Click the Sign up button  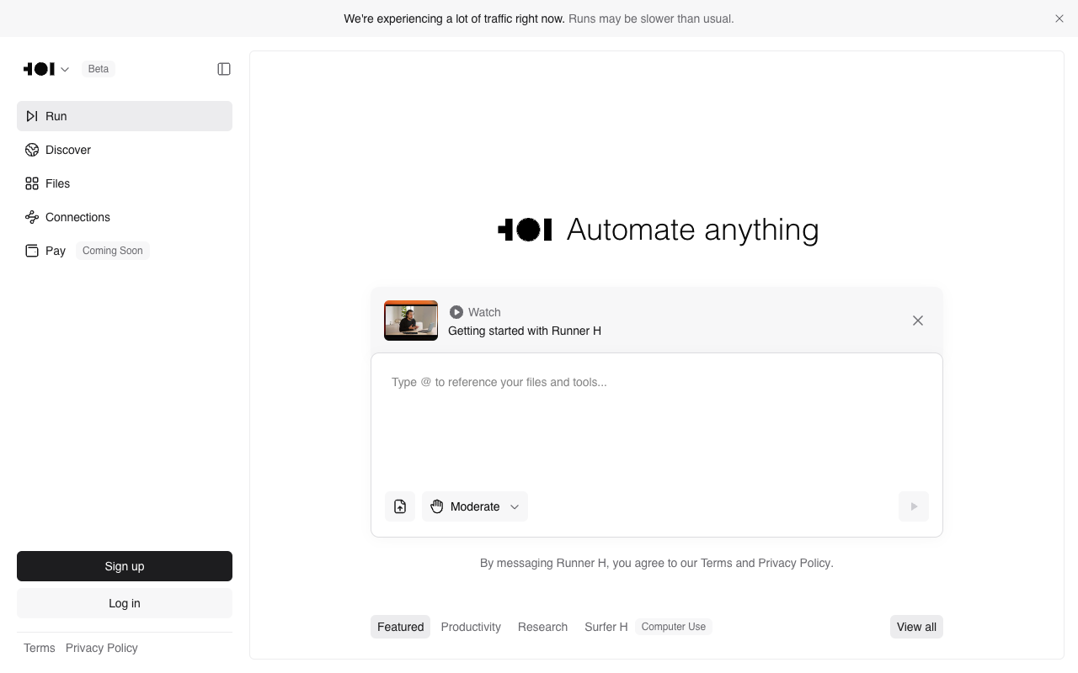coord(125,566)
